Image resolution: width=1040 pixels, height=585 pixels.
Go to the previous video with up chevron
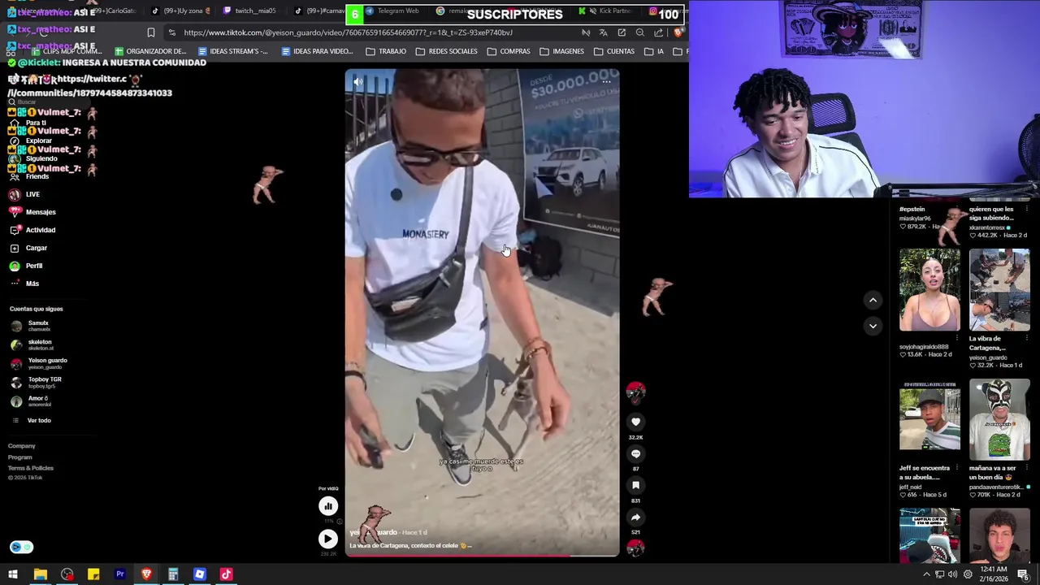coord(873,300)
